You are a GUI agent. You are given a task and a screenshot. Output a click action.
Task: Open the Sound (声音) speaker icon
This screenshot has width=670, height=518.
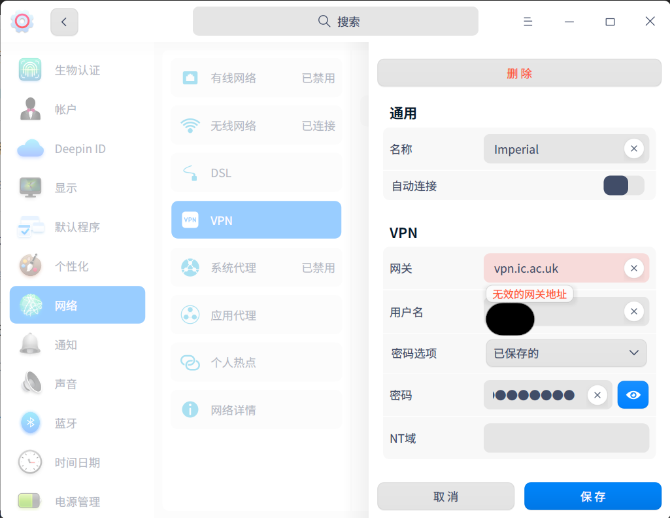(31, 383)
